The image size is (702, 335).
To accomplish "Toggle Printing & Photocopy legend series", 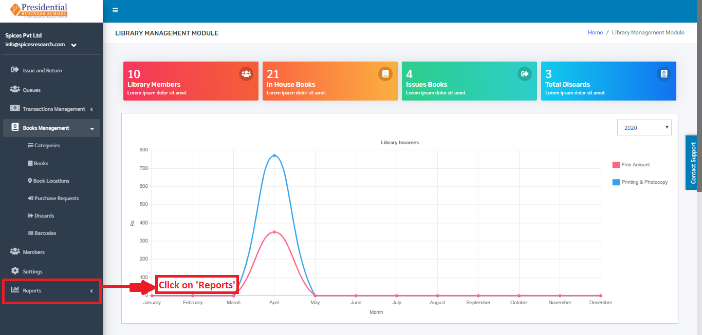I will [640, 182].
